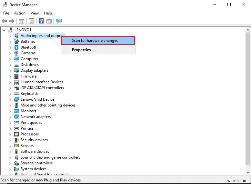This screenshot has height=184, width=251.
Task: Click the Security devices key icon
Action: [17, 140]
